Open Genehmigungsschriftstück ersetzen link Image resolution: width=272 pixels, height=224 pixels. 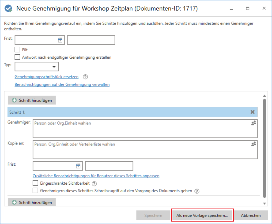(x=47, y=77)
